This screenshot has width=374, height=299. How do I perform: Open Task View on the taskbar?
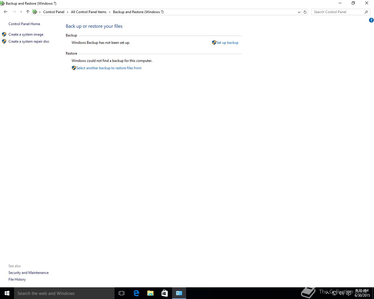(122, 293)
